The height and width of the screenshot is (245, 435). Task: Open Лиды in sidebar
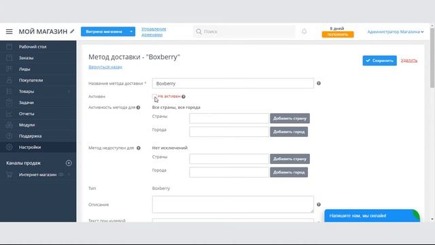[x=24, y=69]
